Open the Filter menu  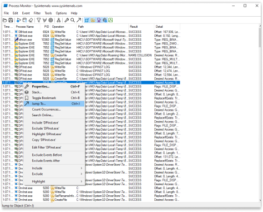(37, 13)
